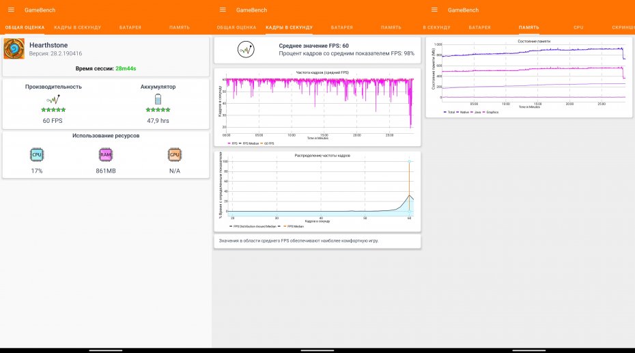Tap the performance graph icon above 60 FPS
The height and width of the screenshot is (353, 635).
[53, 99]
